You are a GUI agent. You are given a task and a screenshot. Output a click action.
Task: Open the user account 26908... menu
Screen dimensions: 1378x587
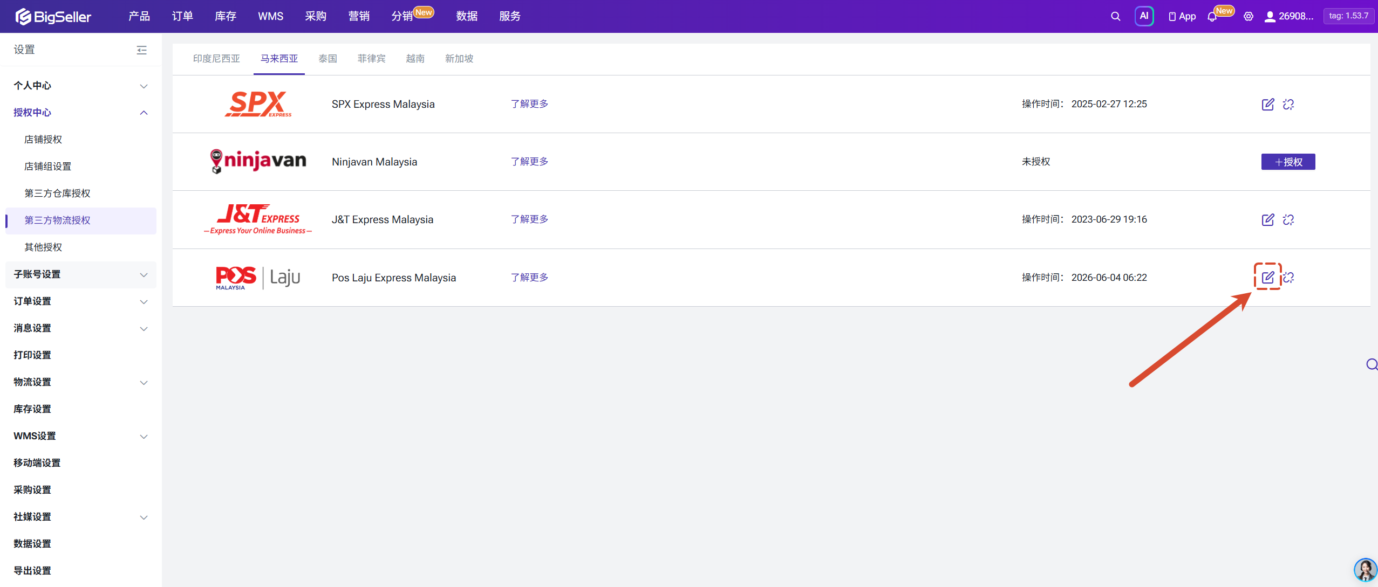pyautogui.click(x=1289, y=16)
